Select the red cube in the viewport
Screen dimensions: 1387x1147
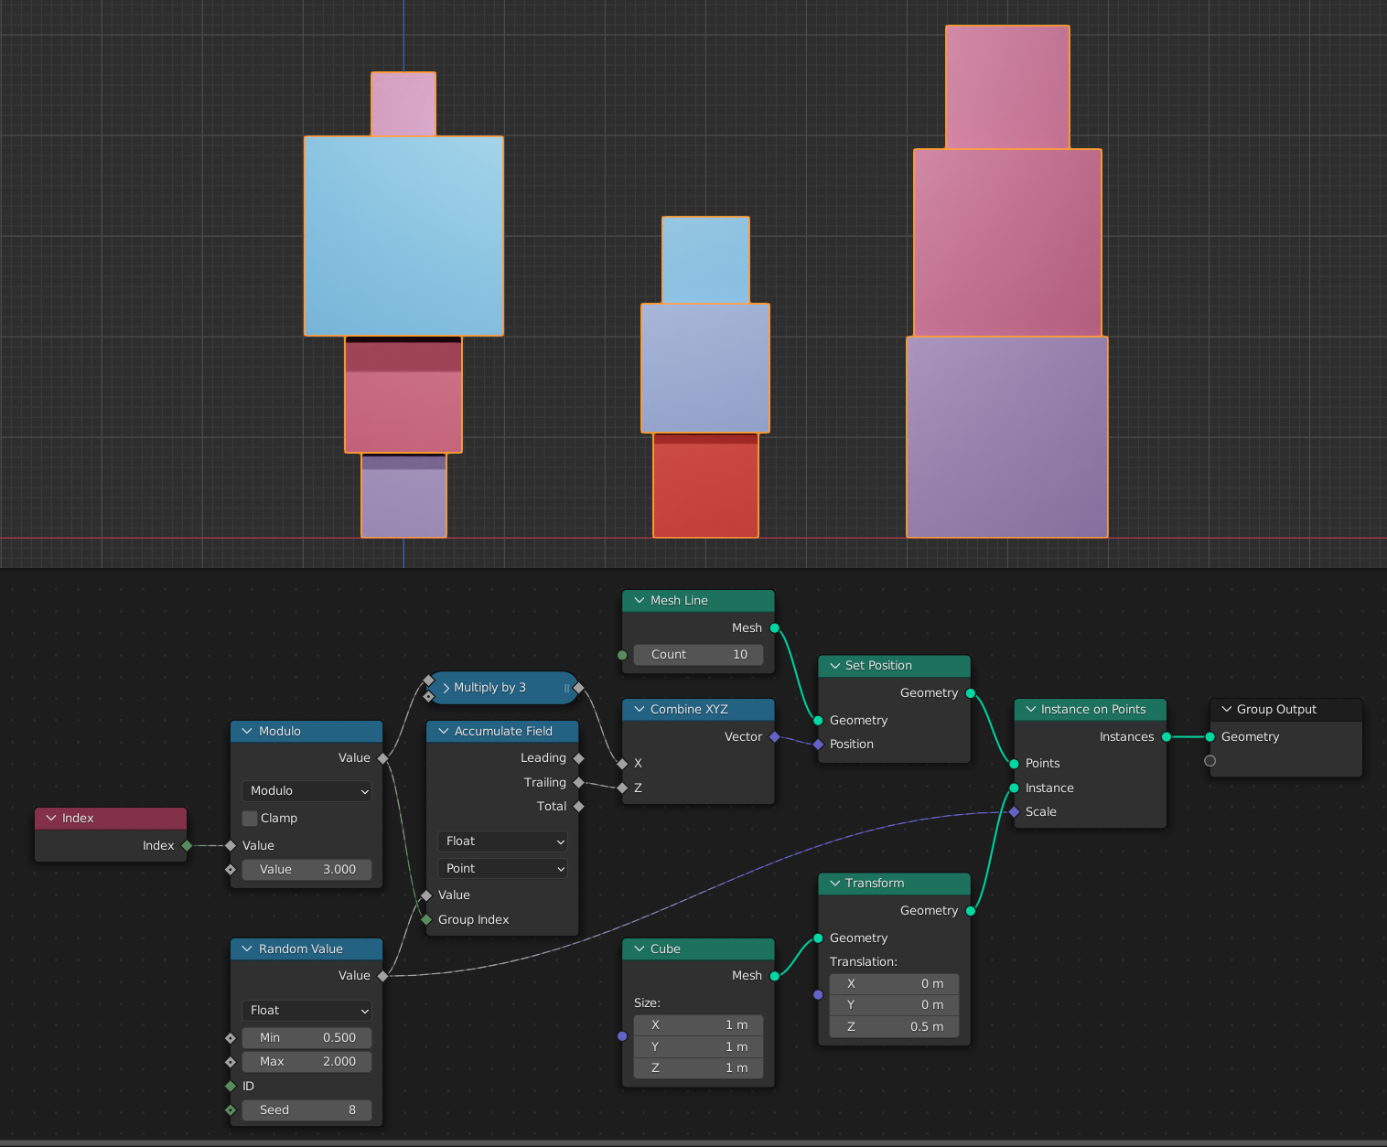[704, 485]
